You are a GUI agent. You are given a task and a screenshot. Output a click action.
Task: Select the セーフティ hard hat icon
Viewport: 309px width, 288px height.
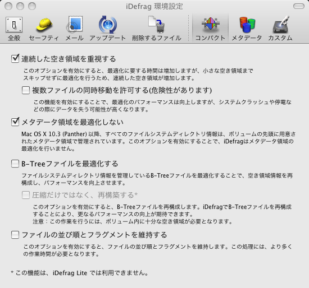[44, 25]
